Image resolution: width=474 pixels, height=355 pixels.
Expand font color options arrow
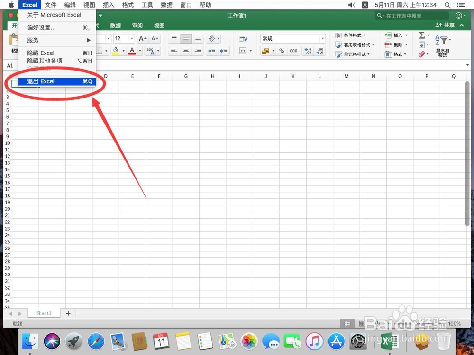pyautogui.click(x=140, y=51)
